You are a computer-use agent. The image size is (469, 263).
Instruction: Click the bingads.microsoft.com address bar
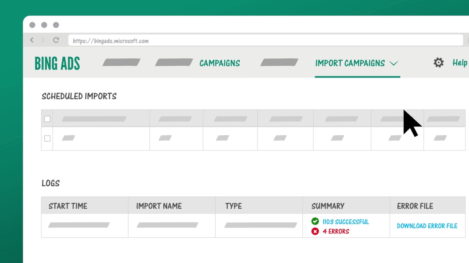point(265,41)
